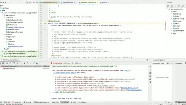Switch to MainViewModel.kt editor tab
The width and height of the screenshot is (186, 105).
[x=68, y=3]
